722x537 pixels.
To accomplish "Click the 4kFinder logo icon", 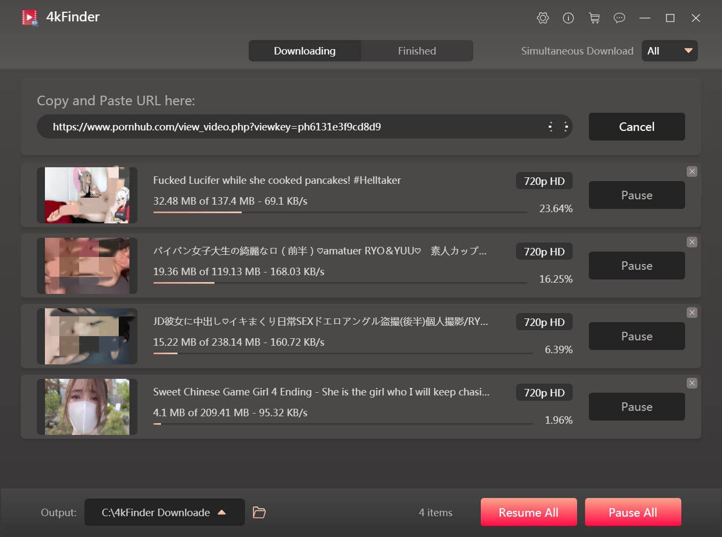I will click(30, 18).
